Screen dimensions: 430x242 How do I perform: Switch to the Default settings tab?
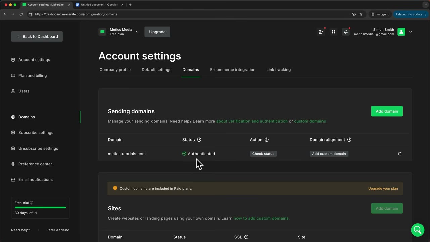pyautogui.click(x=157, y=70)
